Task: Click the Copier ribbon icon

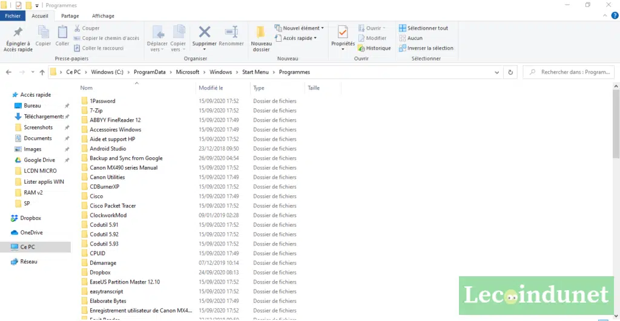Action: click(x=43, y=31)
